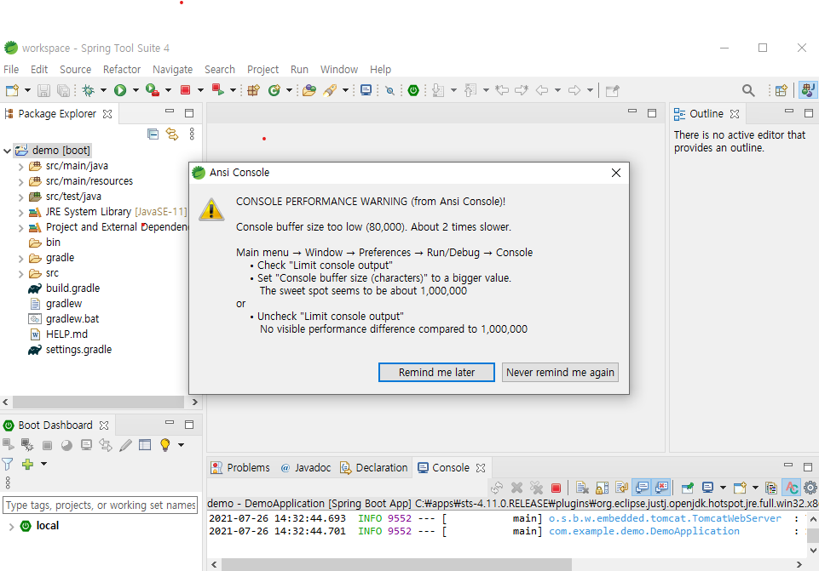Click the lightbulb icon in Boot Dashboard

165,445
